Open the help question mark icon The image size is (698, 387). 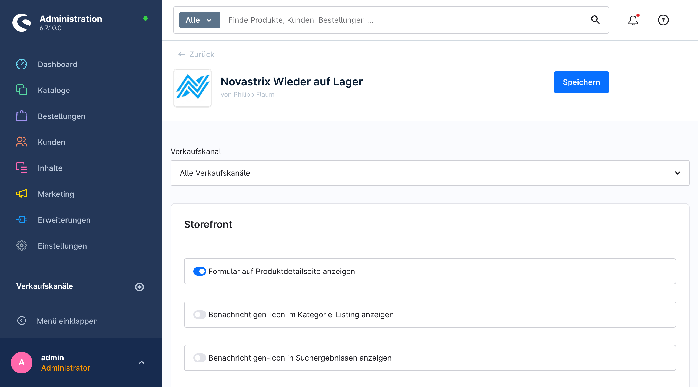coord(663,20)
